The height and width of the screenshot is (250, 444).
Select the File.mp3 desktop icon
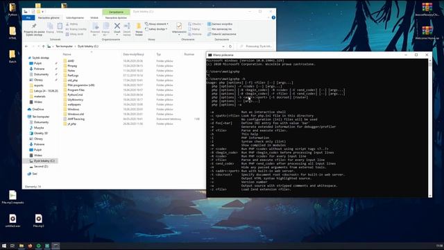[x=39, y=221]
